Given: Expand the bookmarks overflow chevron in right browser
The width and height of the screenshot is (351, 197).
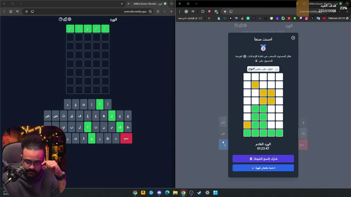Looking at the screenshot, I should click(209, 18).
